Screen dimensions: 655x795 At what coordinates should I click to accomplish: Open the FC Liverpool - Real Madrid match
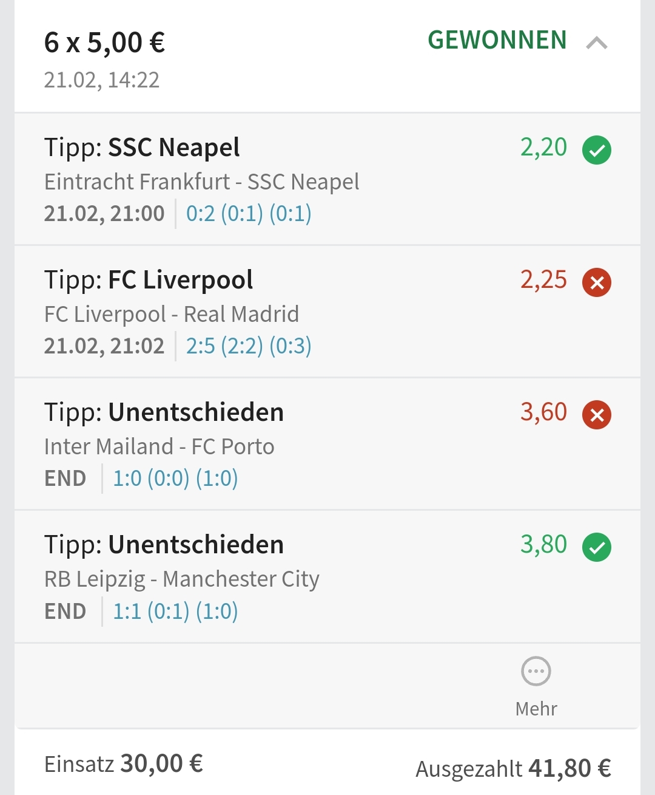(172, 314)
